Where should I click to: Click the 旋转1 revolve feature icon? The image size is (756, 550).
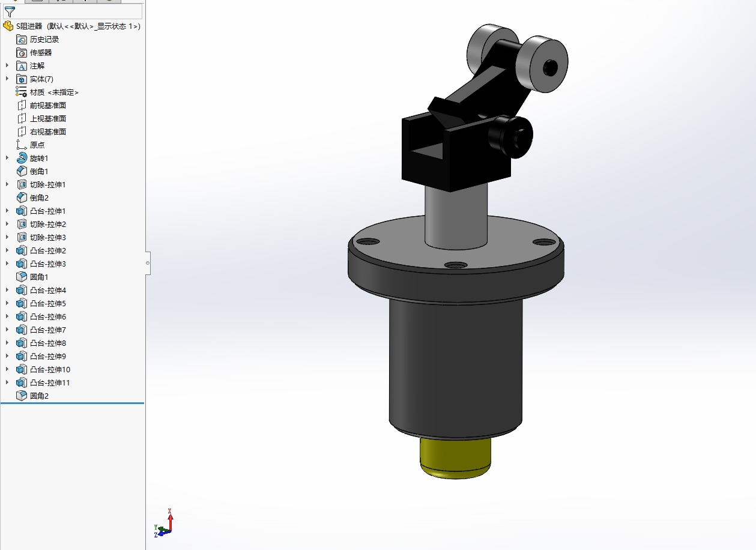coord(22,158)
